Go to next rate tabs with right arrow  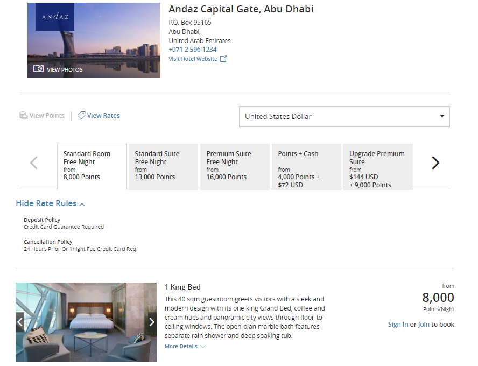click(435, 163)
